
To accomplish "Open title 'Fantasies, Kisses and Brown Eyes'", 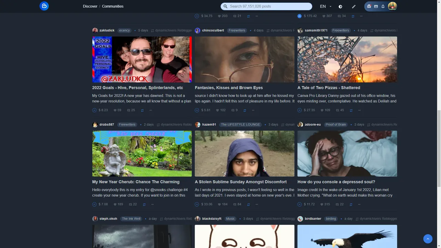I will [229, 88].
